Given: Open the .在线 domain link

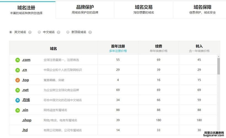Looking at the screenshot, I should 26,100.
